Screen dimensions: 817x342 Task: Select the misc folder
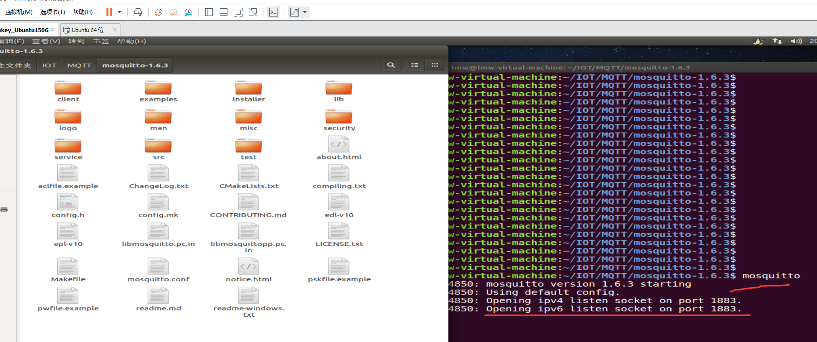coord(249,120)
